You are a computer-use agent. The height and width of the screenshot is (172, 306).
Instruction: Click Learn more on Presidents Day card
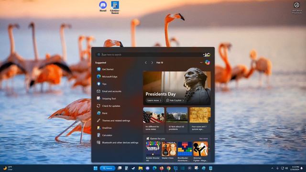tap(154, 100)
